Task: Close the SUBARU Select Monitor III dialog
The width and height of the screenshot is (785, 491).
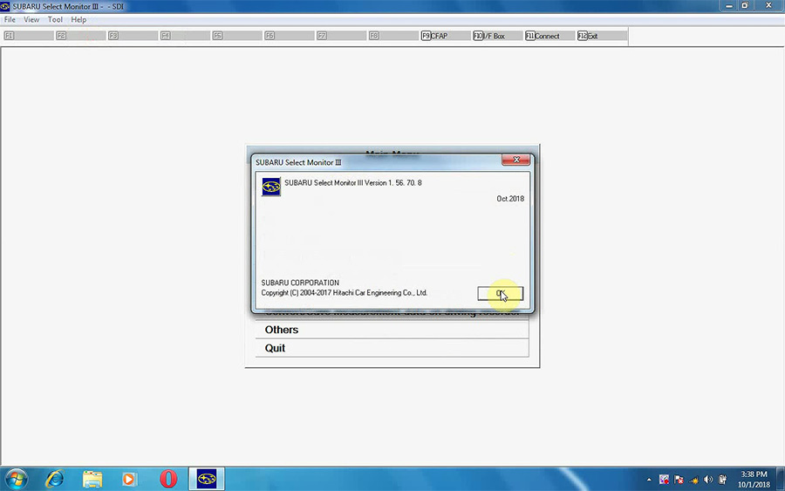Action: point(516,160)
